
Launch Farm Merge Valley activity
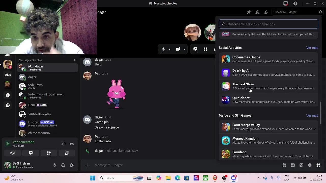point(268,127)
